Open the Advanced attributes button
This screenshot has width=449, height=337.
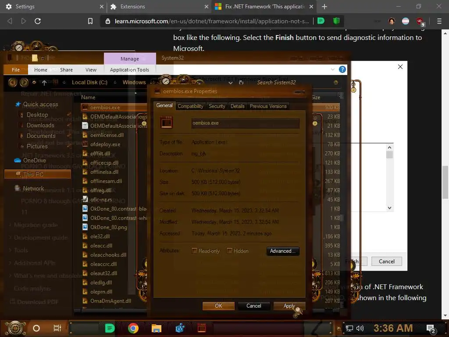tap(283, 251)
